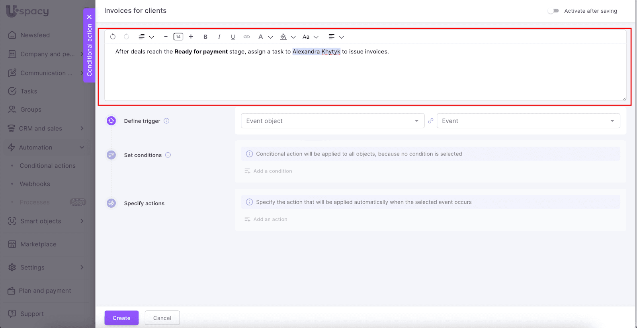637x328 pixels.
Task: Go to Webhooks in the sidebar
Action: [x=35, y=184]
